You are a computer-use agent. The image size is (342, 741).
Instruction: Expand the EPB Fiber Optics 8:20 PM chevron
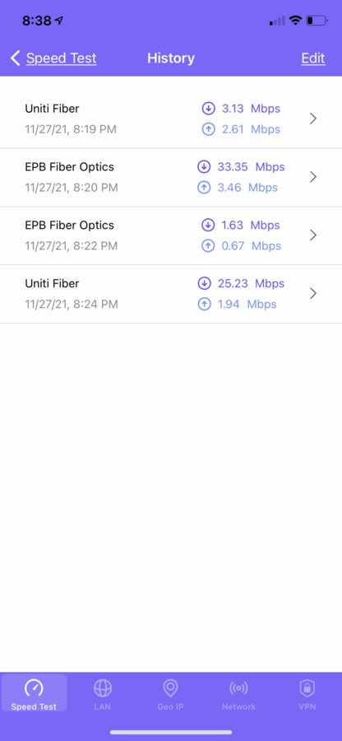click(312, 177)
